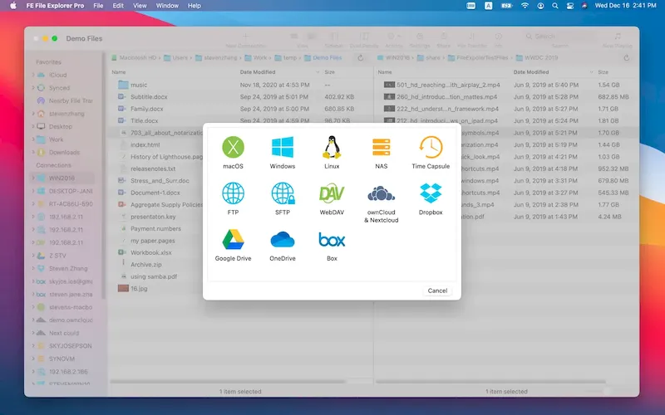Open the View menu
Screen dimensions: 665x415
coord(140,6)
